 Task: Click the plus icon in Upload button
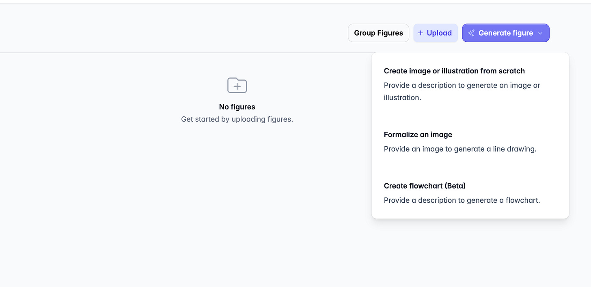click(421, 33)
